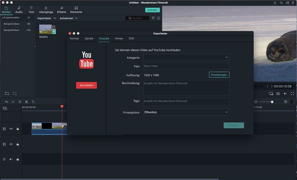This screenshot has width=297, height=180.
Task: Click the Titel input field
Action: (x=186, y=66)
